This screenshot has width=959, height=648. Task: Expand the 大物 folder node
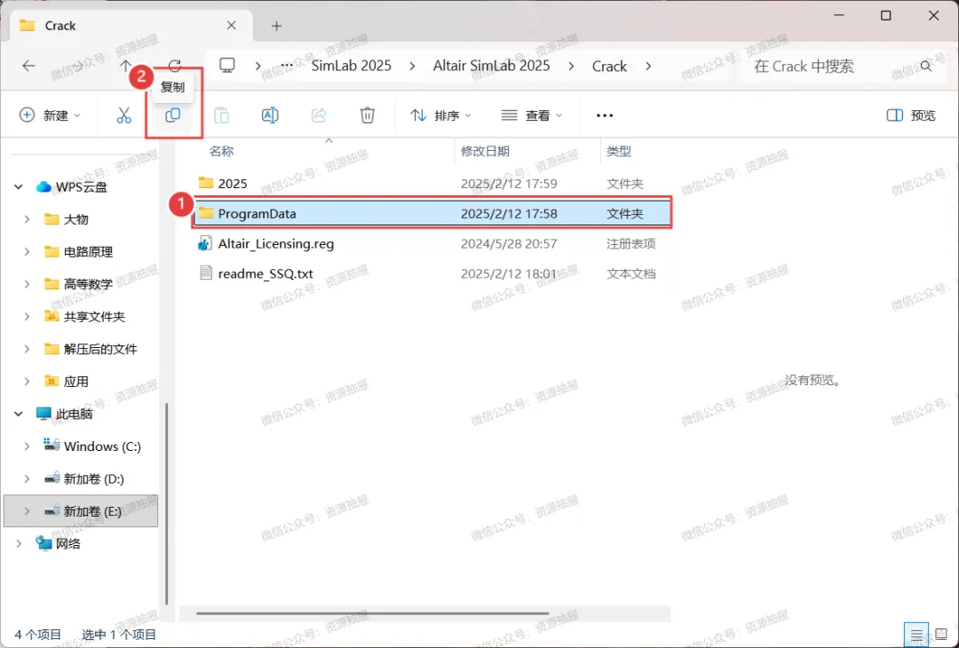(27, 219)
